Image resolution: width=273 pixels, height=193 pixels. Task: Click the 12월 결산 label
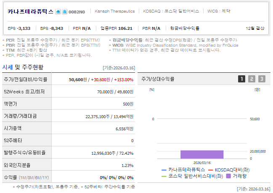(255, 28)
